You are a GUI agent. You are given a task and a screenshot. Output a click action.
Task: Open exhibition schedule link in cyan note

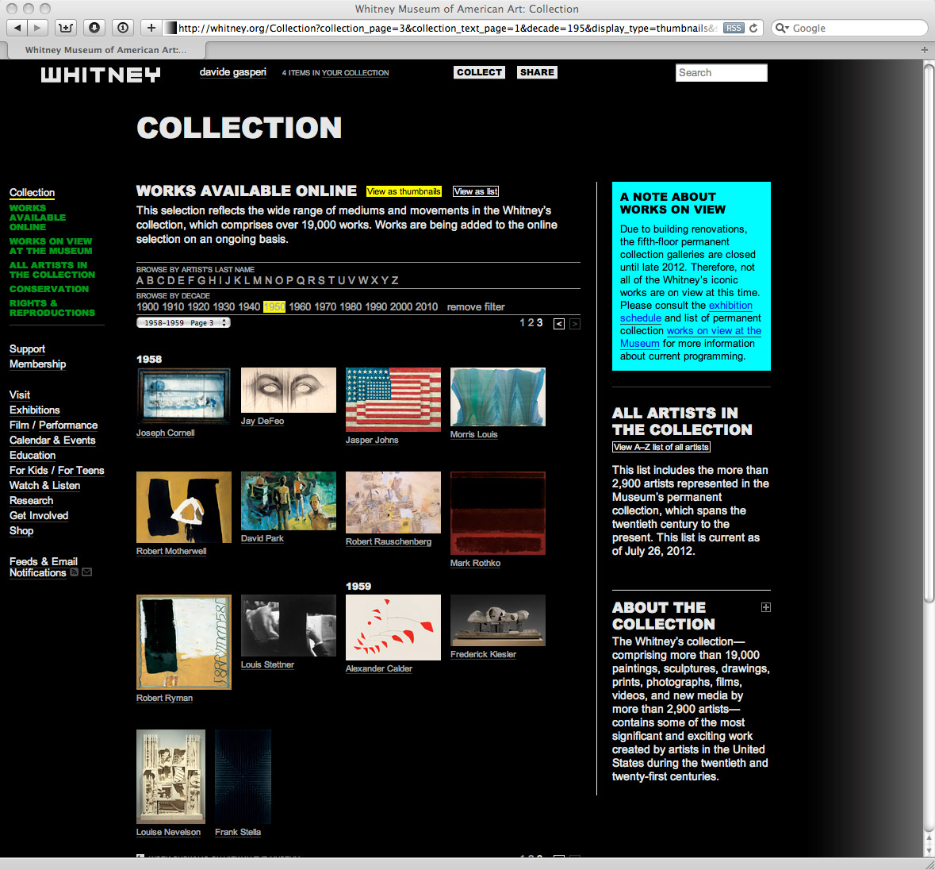[x=686, y=311]
